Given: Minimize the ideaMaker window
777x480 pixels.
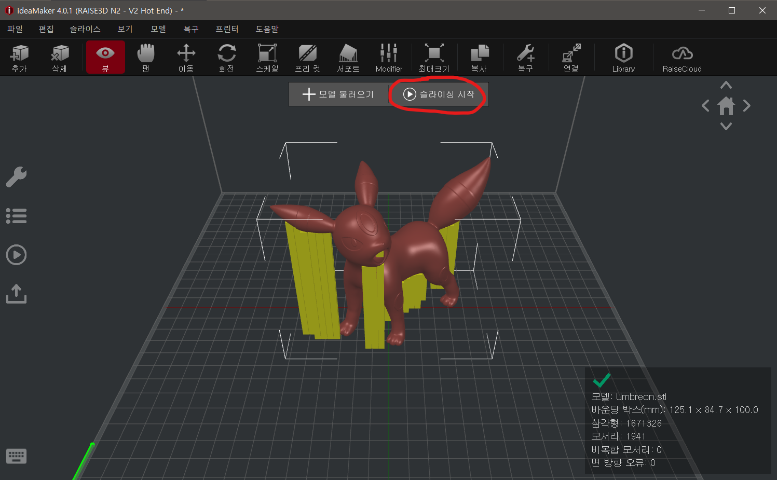Looking at the screenshot, I should (702, 10).
